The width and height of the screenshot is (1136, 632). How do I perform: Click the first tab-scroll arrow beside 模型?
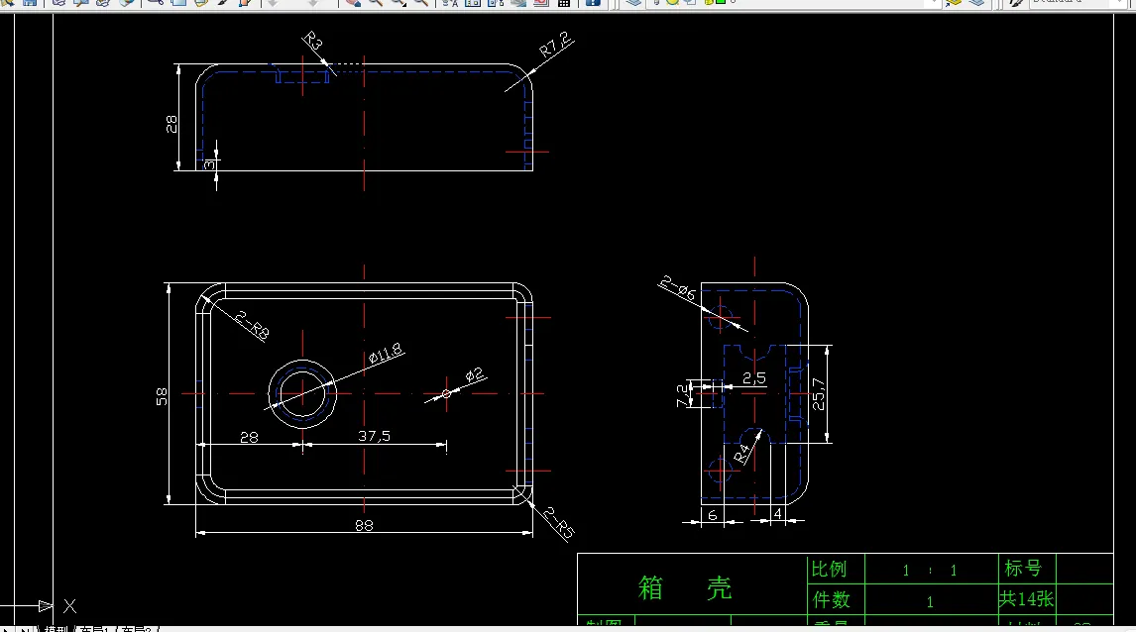[x=7, y=629]
